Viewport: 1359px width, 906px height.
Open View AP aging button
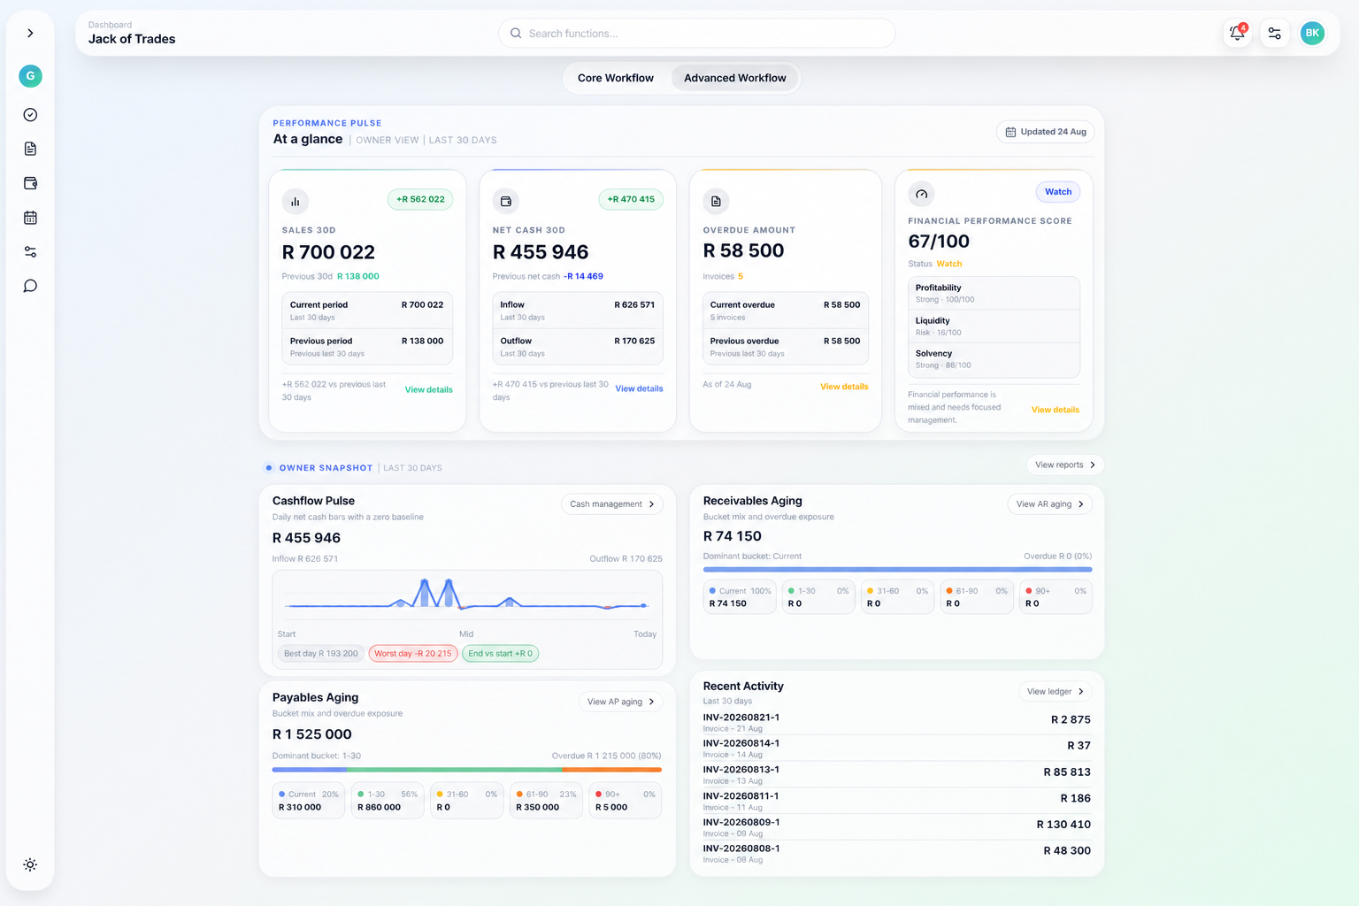(x=620, y=702)
